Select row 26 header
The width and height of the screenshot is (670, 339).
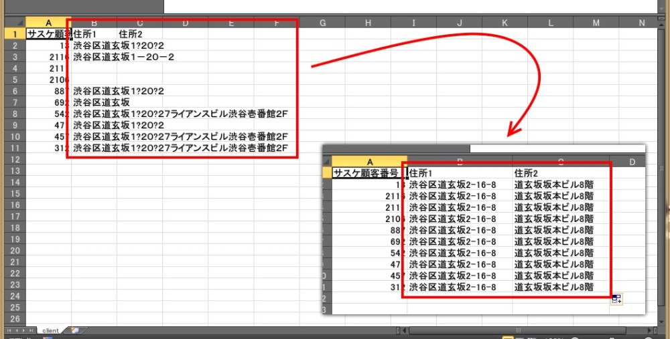pyautogui.click(x=15, y=318)
